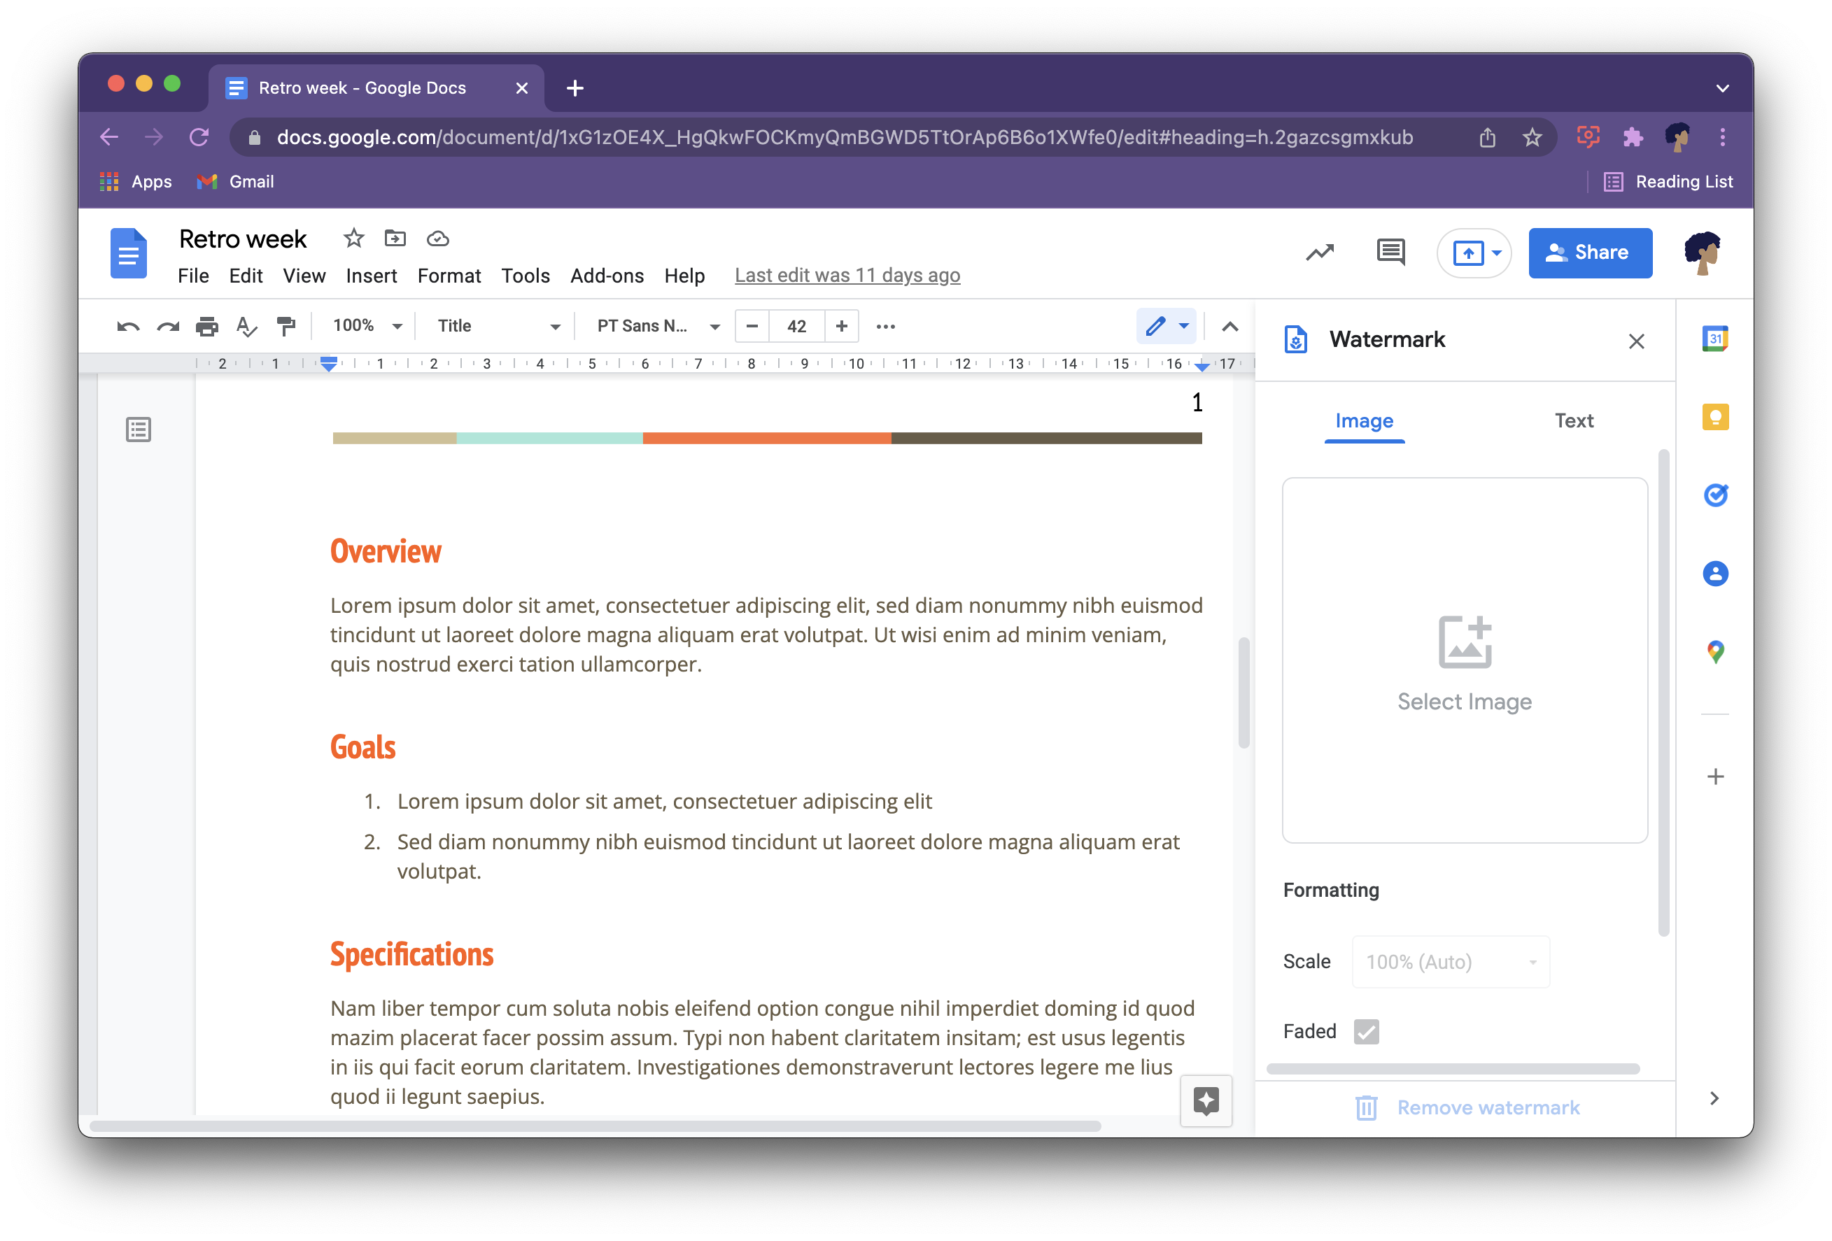This screenshot has height=1241, width=1832.
Task: Open the Format menu
Action: pyautogui.click(x=447, y=274)
